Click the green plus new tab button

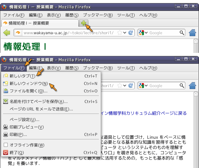point(83,23)
